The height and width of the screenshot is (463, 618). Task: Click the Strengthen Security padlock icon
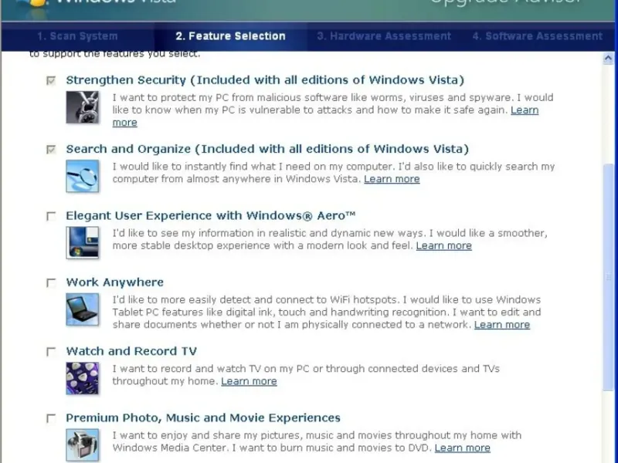(83, 107)
